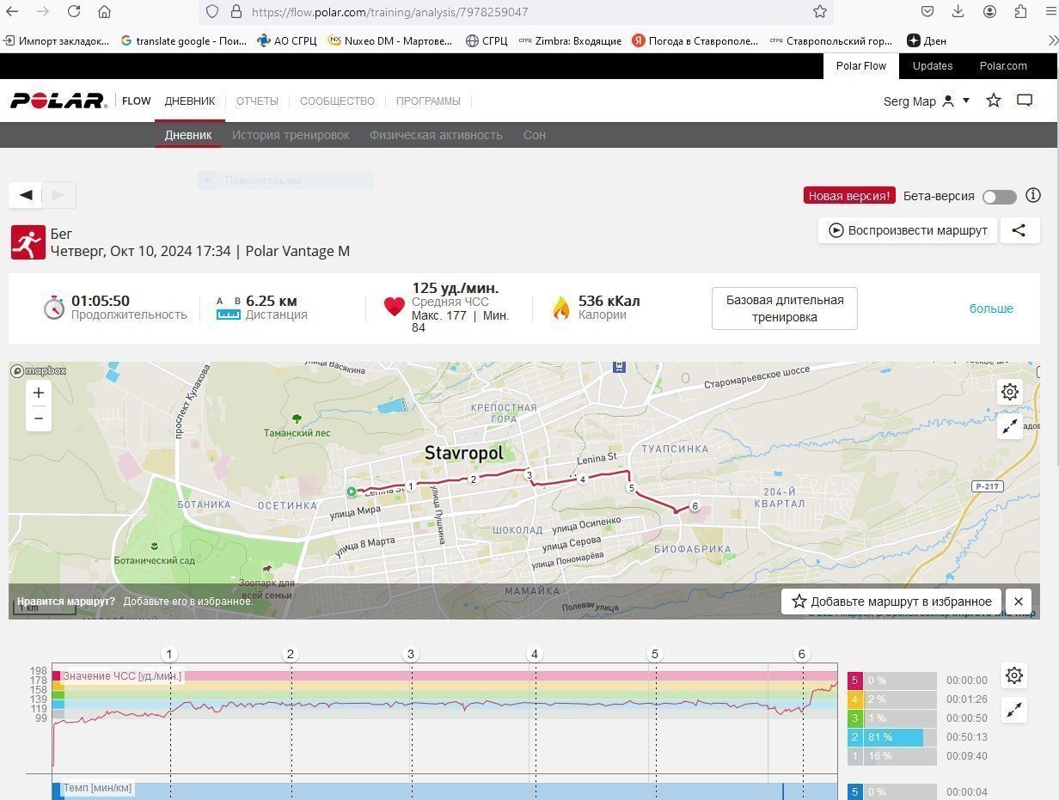
Task: Open Zimbra: Входящие bookmark
Action: [570, 40]
